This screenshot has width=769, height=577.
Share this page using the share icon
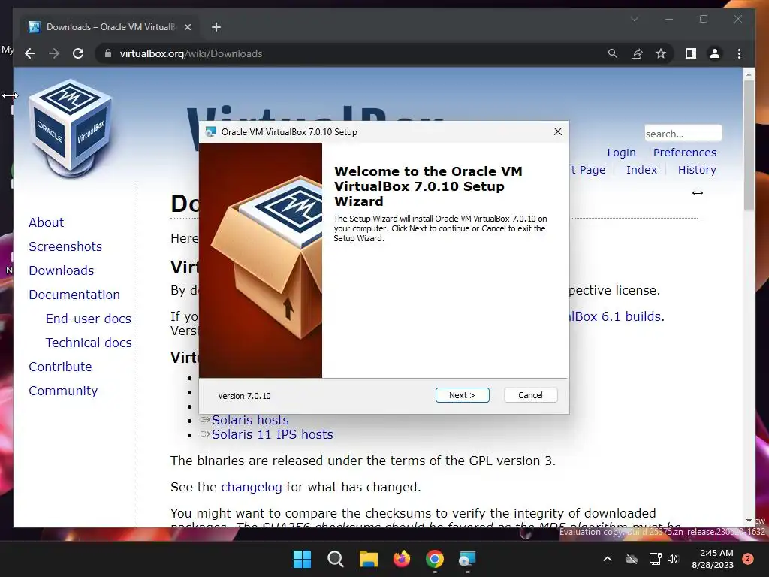point(637,53)
